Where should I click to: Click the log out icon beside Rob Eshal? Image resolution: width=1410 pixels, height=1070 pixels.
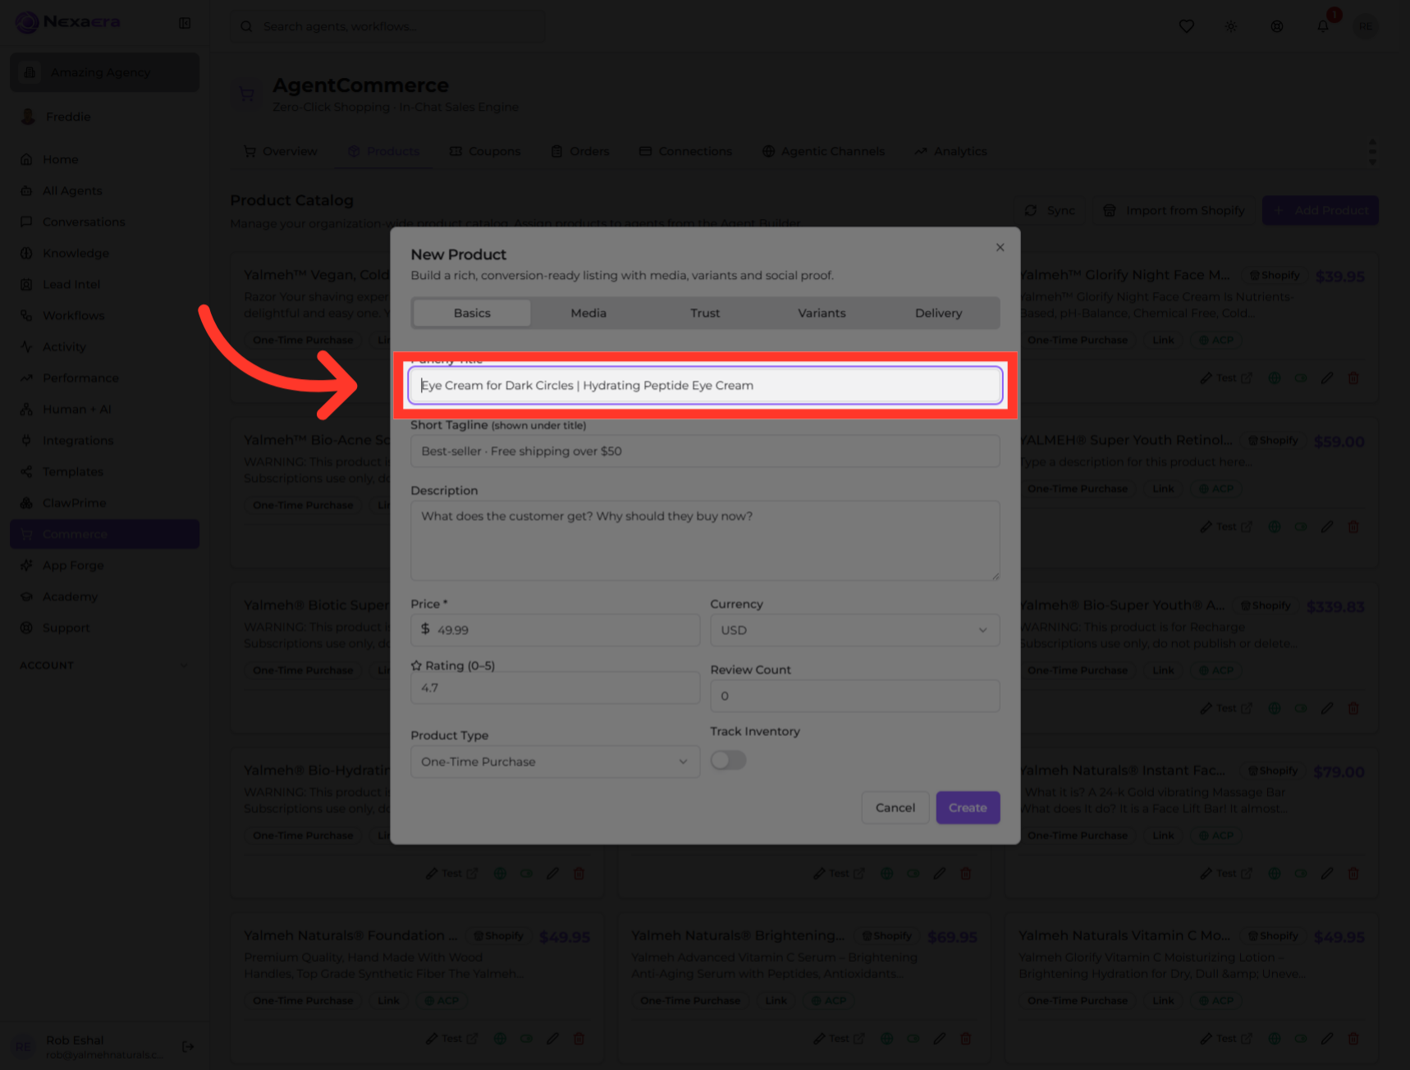[188, 1046]
